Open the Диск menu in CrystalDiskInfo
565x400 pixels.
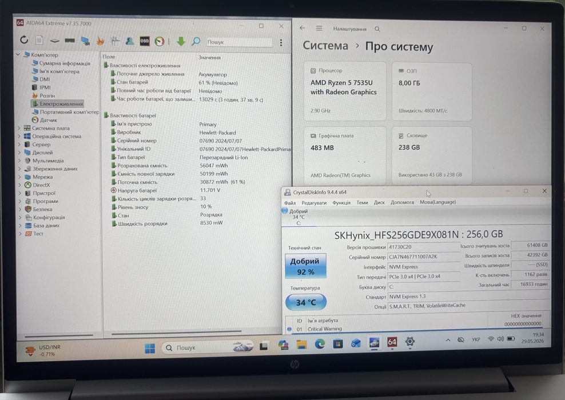pos(379,202)
